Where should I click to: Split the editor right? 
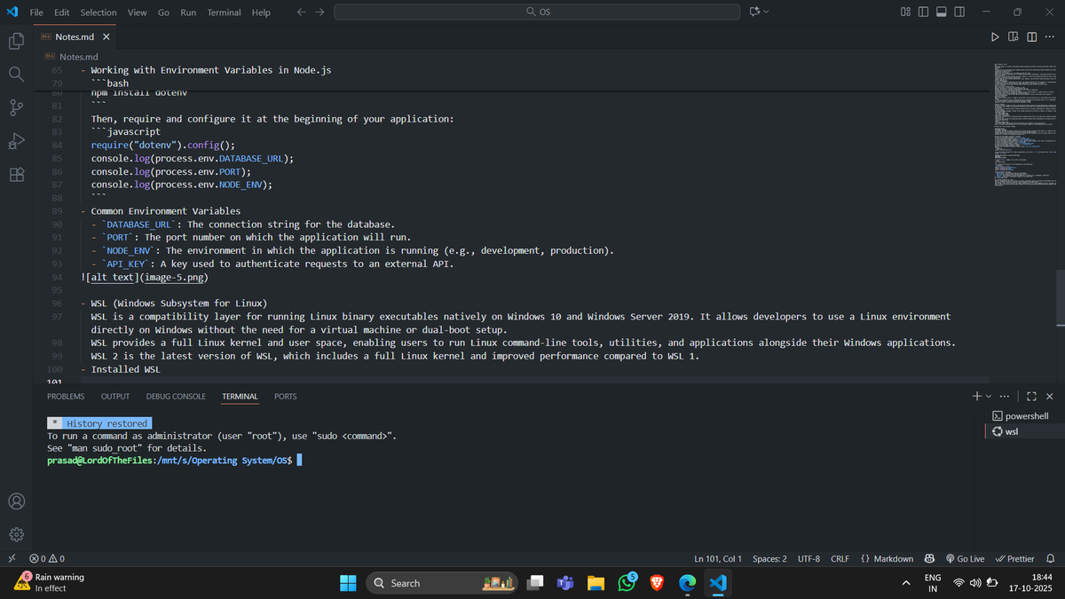click(x=1031, y=37)
